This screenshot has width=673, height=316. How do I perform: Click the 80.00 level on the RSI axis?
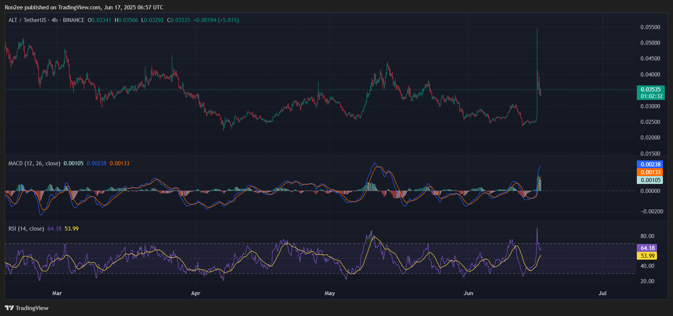click(x=647, y=236)
